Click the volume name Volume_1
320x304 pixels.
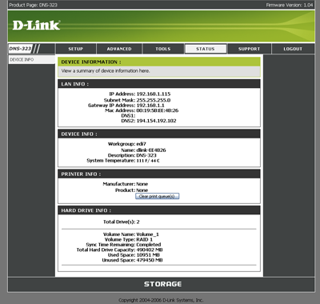click(x=147, y=234)
